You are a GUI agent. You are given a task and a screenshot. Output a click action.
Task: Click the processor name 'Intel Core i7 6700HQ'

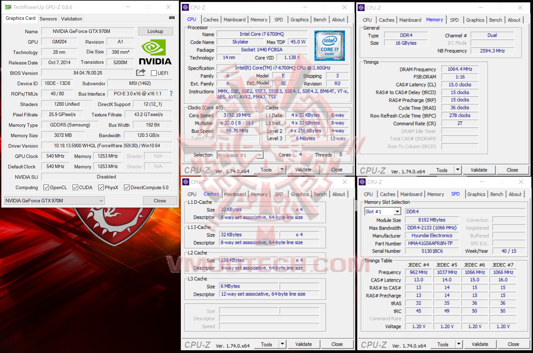coord(262,34)
